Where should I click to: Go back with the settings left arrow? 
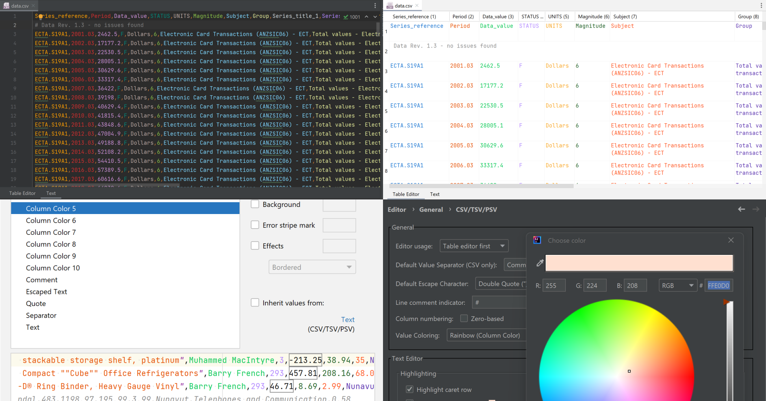[x=741, y=209]
